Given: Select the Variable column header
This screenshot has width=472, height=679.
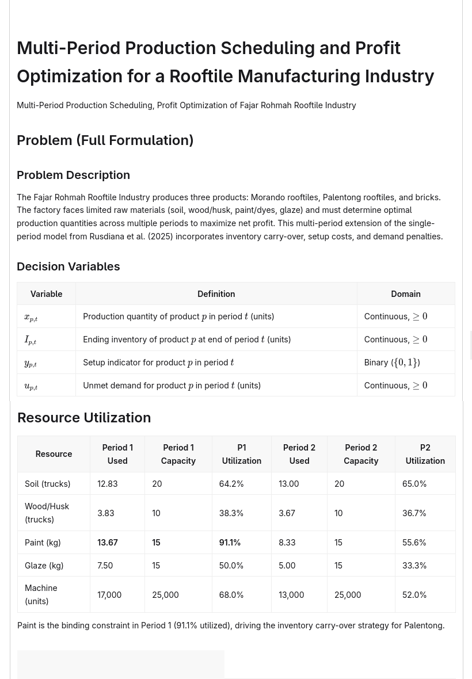Looking at the screenshot, I should point(46,293).
